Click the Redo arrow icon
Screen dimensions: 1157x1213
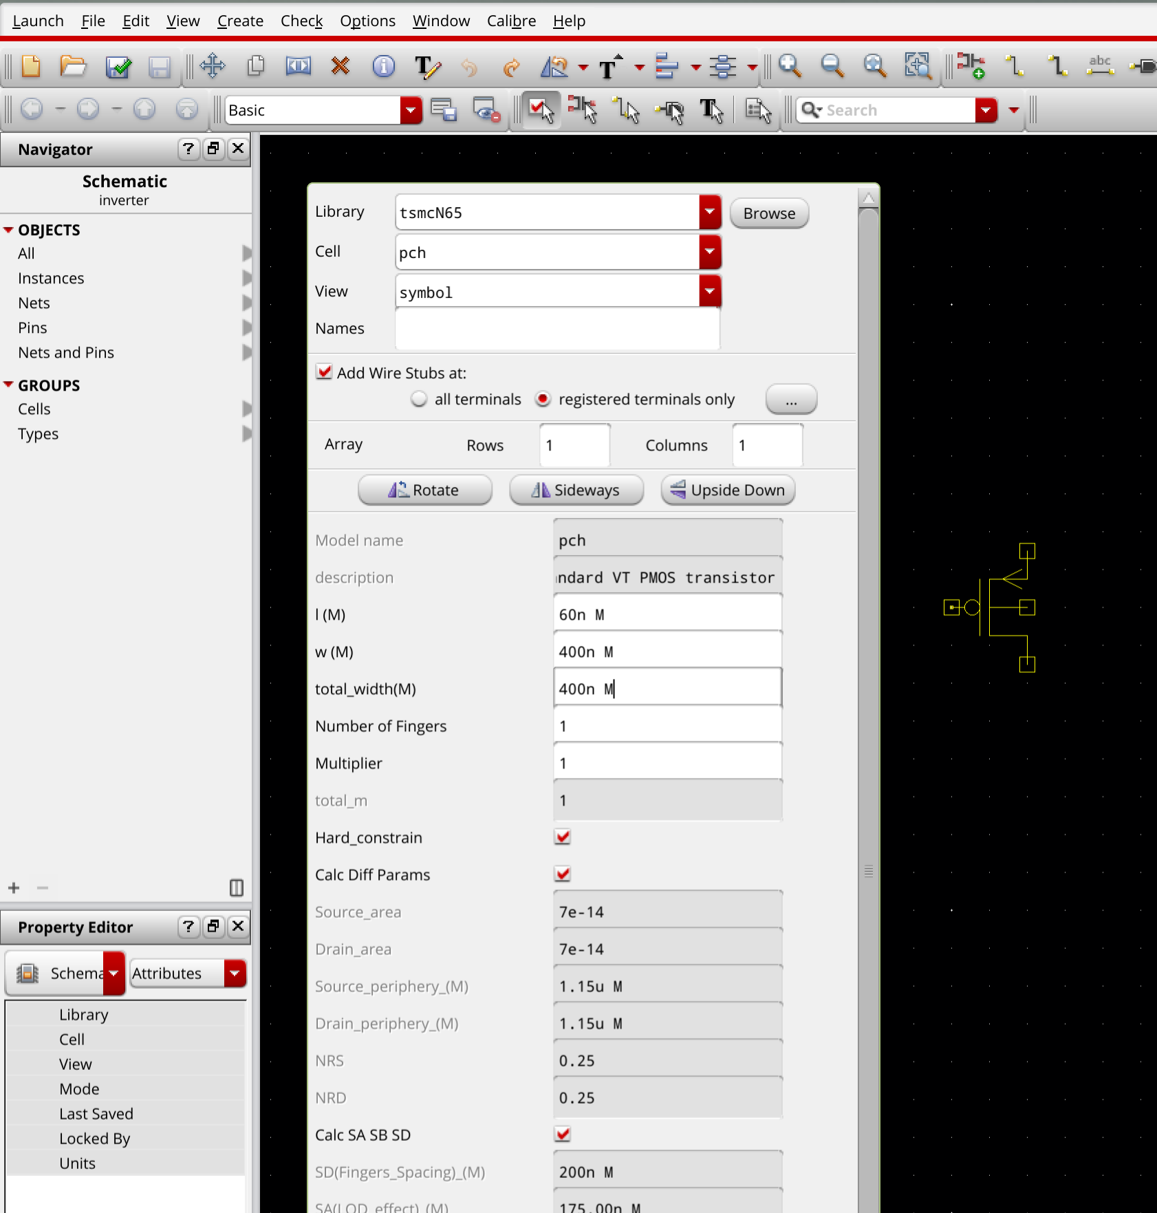coord(510,67)
